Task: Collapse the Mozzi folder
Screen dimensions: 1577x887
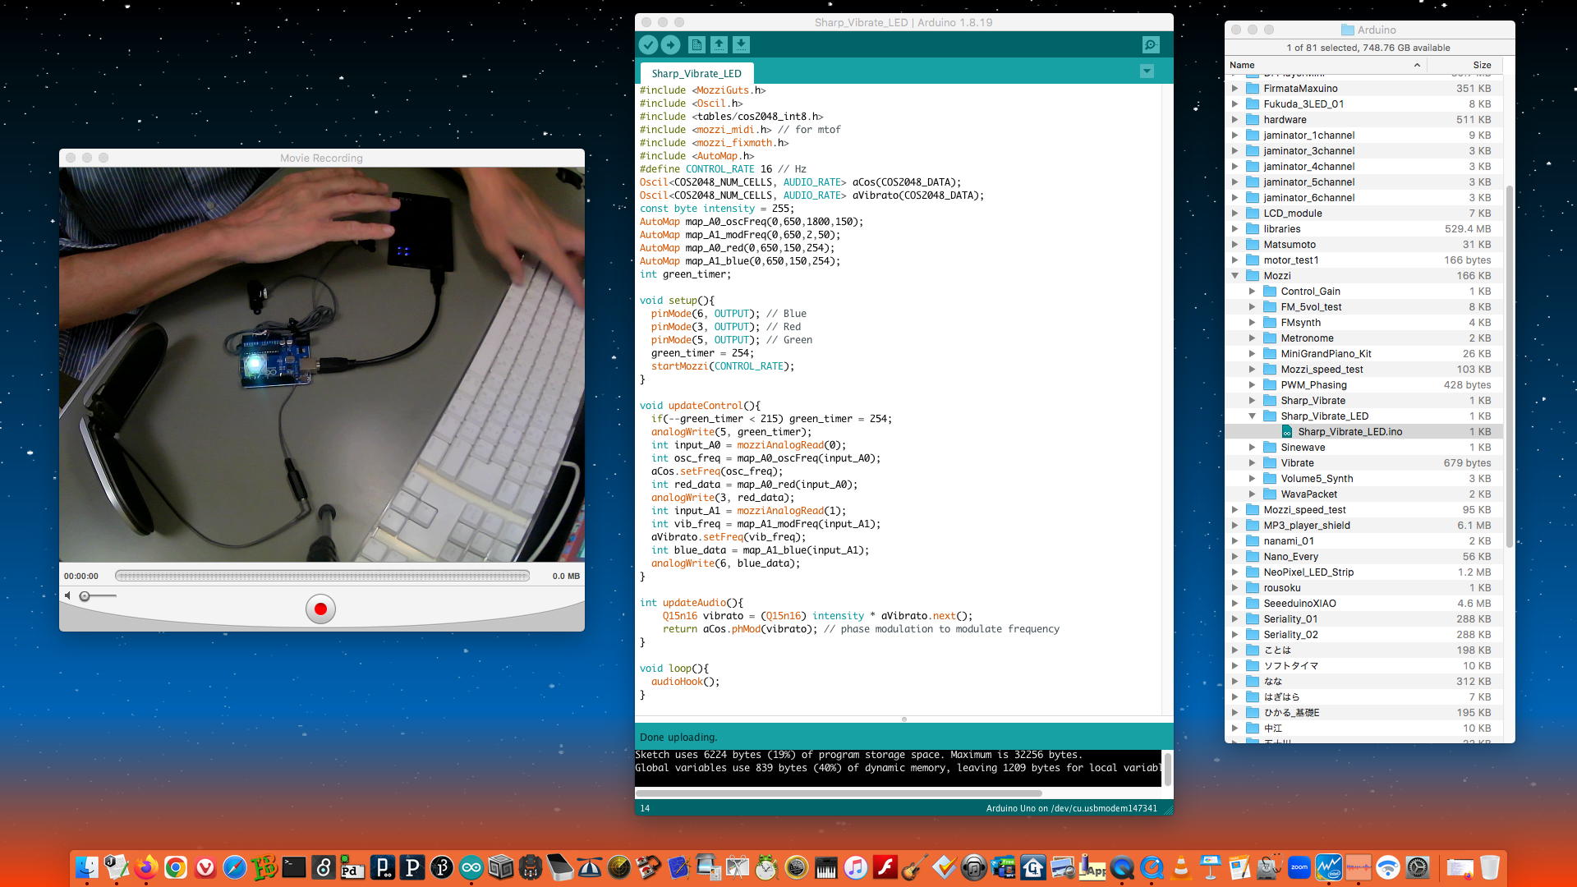Action: (1234, 276)
